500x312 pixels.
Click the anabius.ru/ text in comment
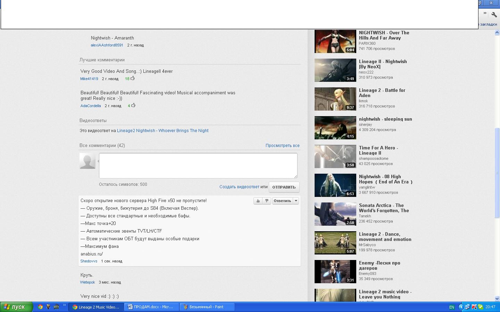pos(92,254)
